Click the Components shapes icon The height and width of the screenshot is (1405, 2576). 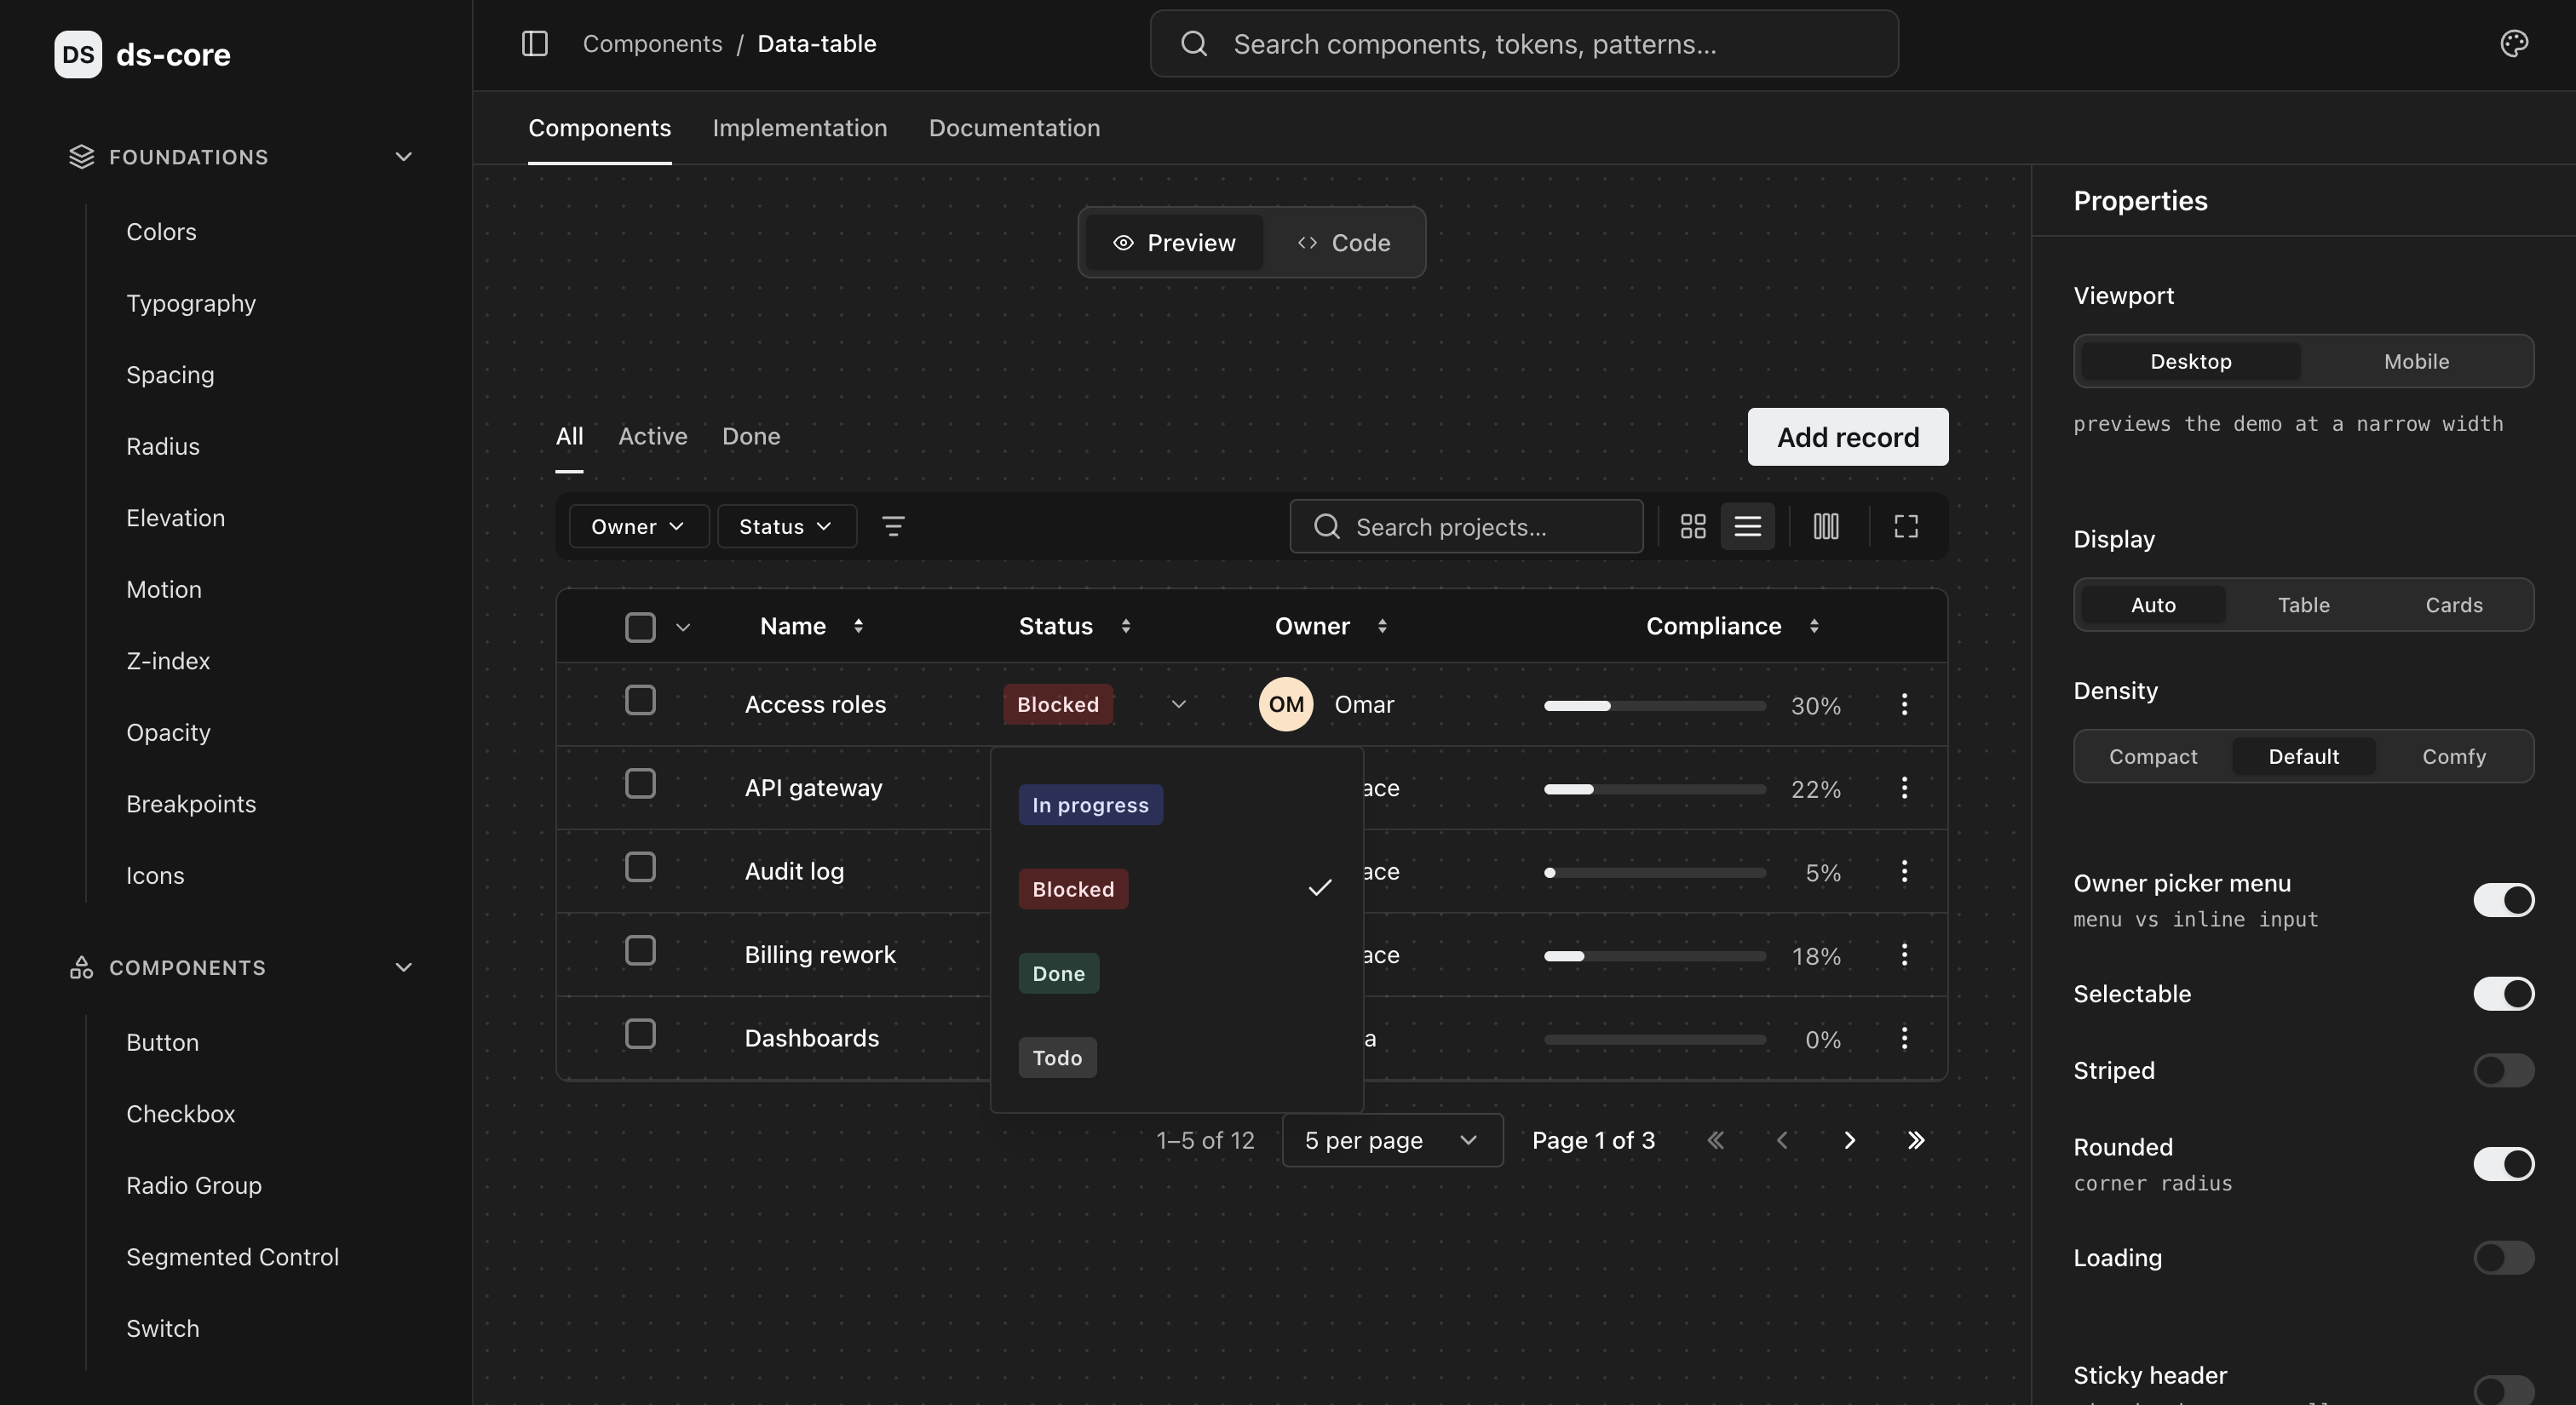click(x=81, y=967)
